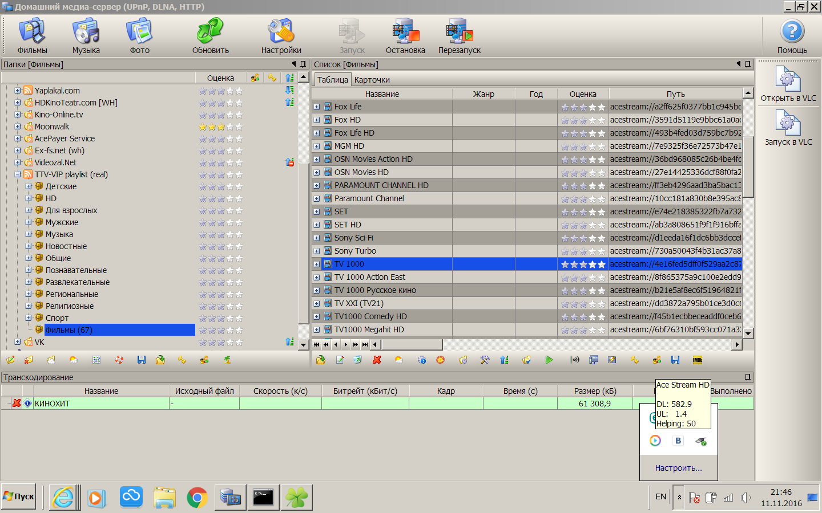This screenshot has height=513, width=822.
Task: Click the Пуск start button
Action: point(19,496)
